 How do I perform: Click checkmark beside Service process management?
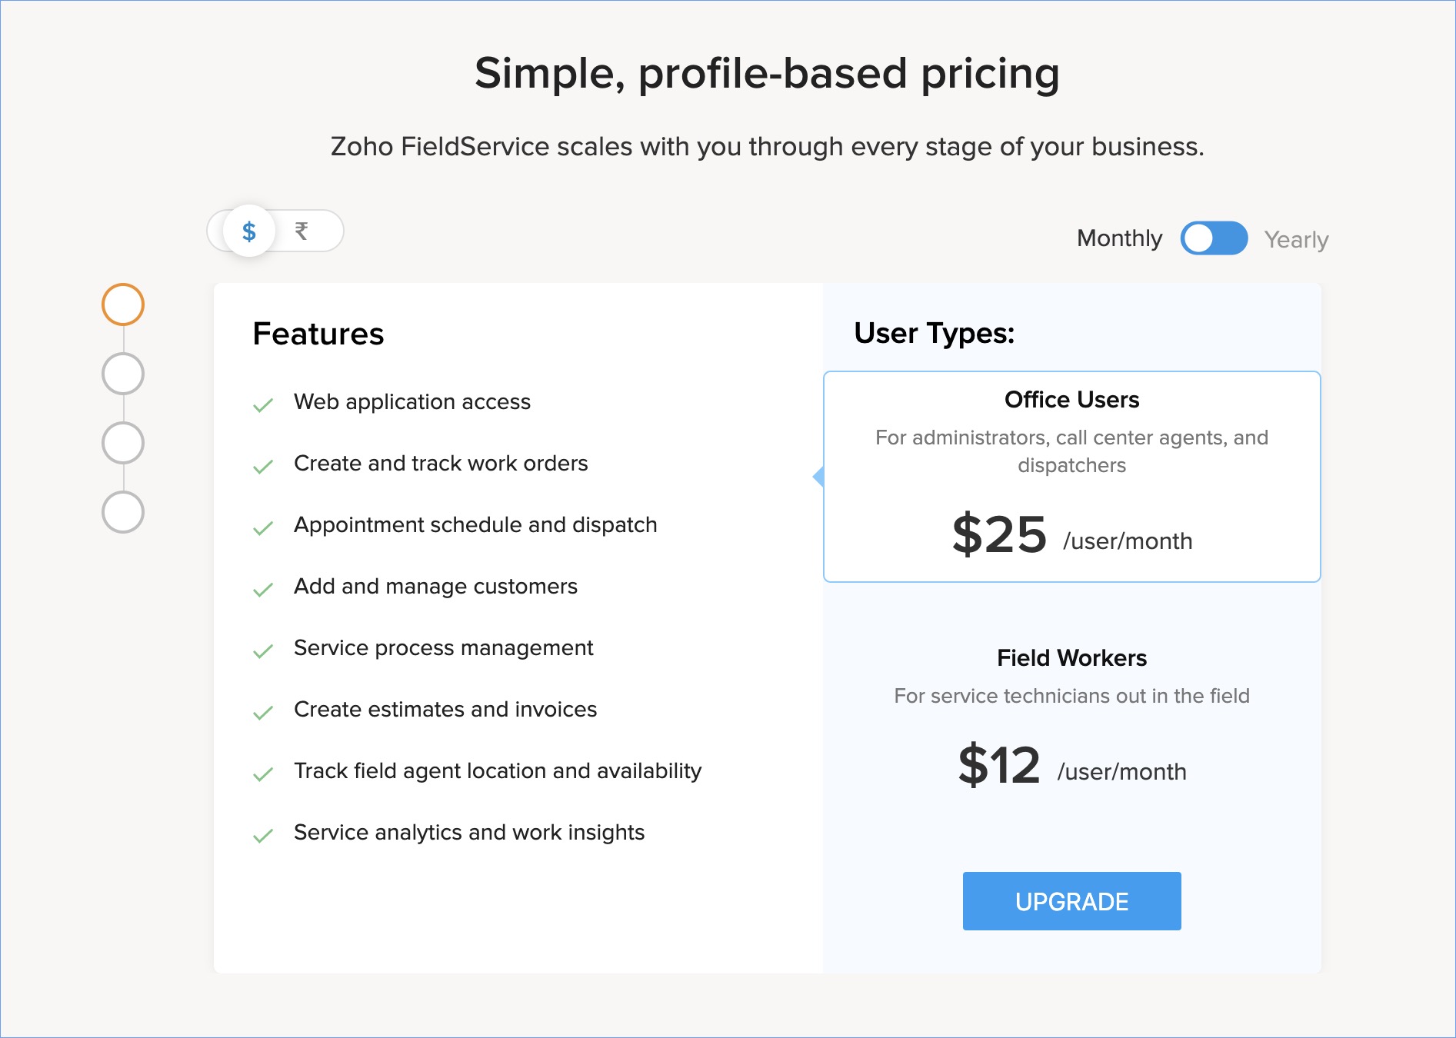(x=263, y=651)
